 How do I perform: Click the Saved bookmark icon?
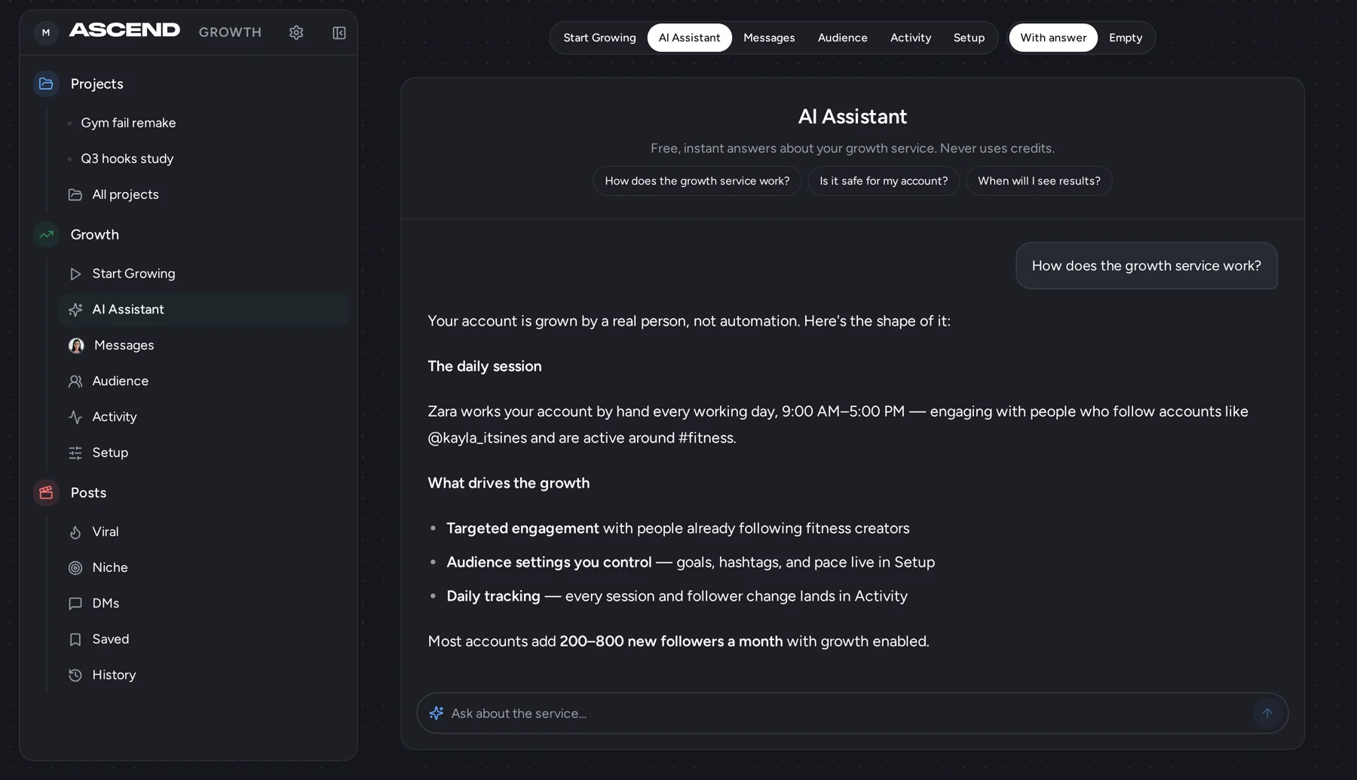pos(75,639)
